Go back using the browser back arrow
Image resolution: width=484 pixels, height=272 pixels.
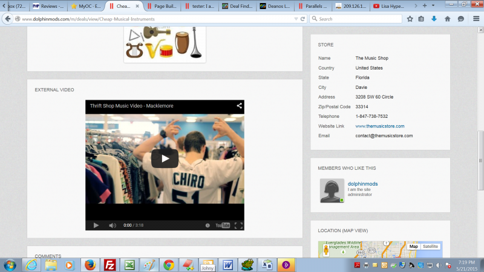pos(7,19)
